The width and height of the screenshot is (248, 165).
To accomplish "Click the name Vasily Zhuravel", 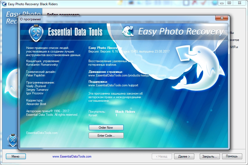I will click(36, 86).
